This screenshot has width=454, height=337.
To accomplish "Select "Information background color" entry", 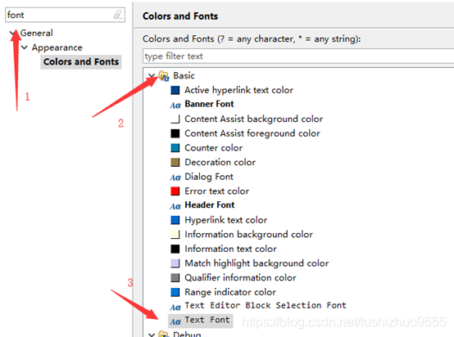I will point(248,235).
